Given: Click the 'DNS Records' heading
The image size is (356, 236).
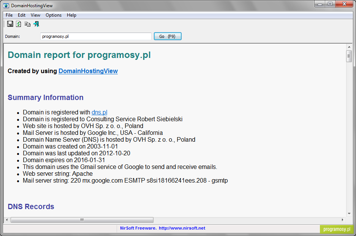Looking at the screenshot, I should [31, 206].
